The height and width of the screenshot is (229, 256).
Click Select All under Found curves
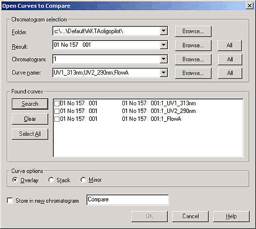click(30, 134)
